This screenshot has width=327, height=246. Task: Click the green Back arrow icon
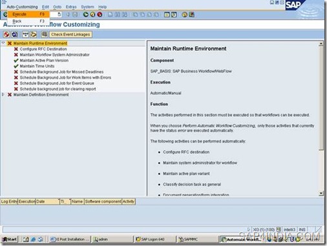click(x=85, y=14)
